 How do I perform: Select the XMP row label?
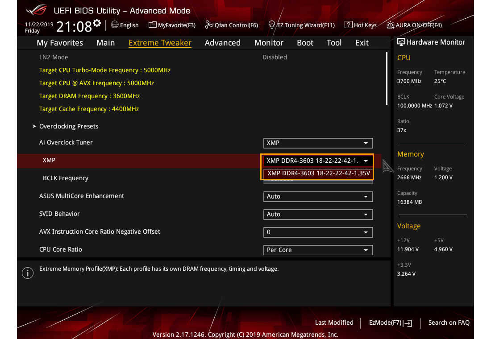click(x=49, y=160)
